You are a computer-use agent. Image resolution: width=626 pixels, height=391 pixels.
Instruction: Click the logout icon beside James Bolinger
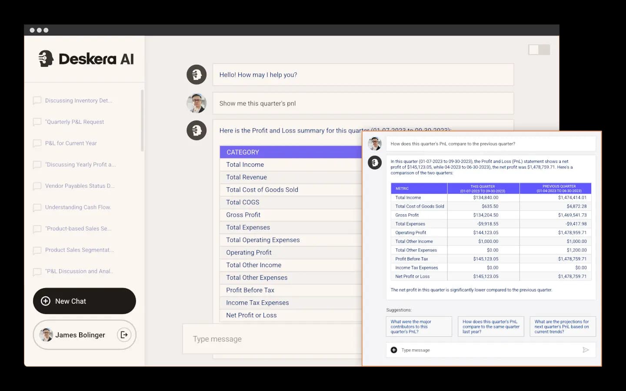pos(124,335)
